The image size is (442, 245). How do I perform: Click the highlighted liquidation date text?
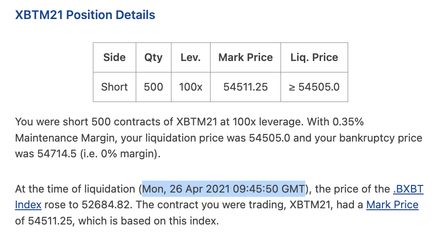223,189
